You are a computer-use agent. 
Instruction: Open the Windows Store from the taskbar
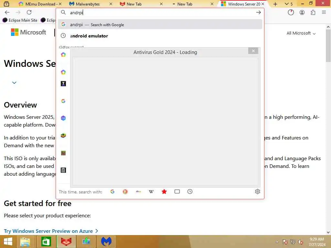click(46, 242)
